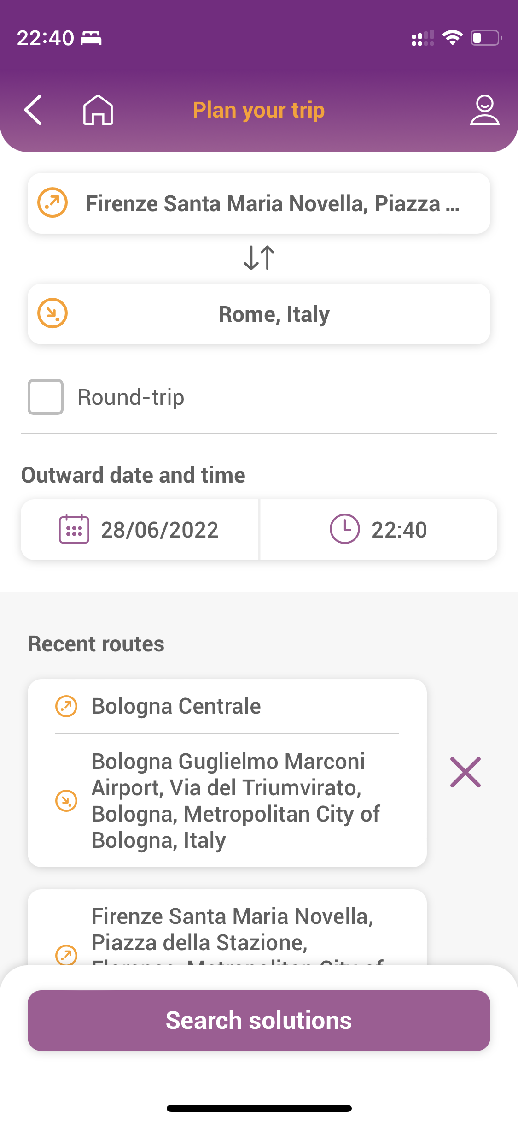This screenshot has width=518, height=1123.
Task: Enable the Round-trip checkbox
Action: [x=46, y=397]
